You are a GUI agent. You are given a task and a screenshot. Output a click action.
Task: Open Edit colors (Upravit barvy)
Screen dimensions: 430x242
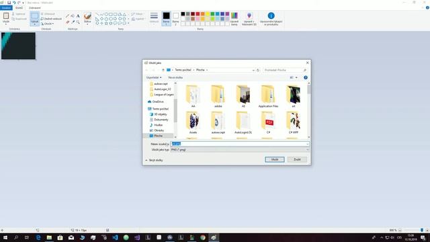[234, 19]
